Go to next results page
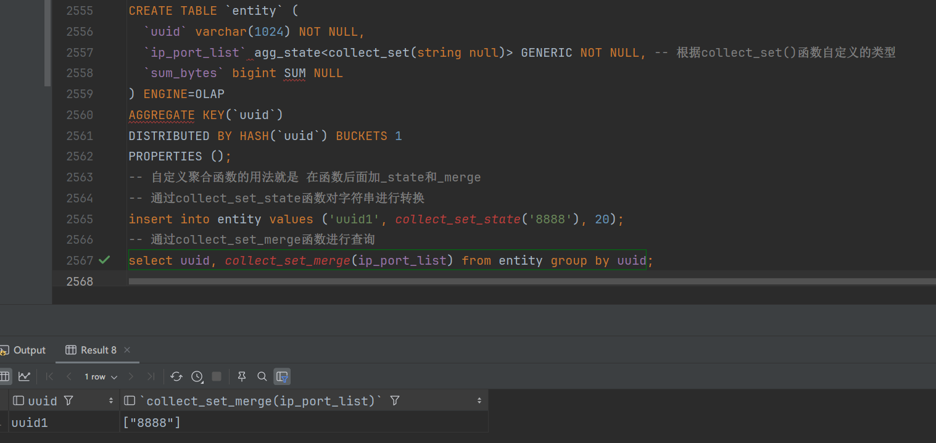936x443 pixels. point(131,376)
